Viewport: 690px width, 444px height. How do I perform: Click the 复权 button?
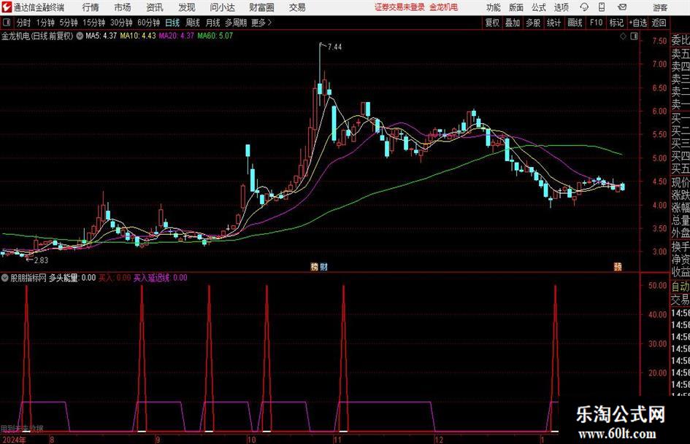[492, 23]
